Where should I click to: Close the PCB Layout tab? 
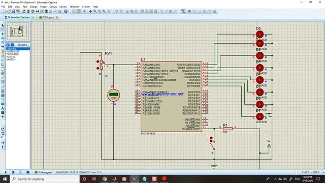(x=57, y=17)
